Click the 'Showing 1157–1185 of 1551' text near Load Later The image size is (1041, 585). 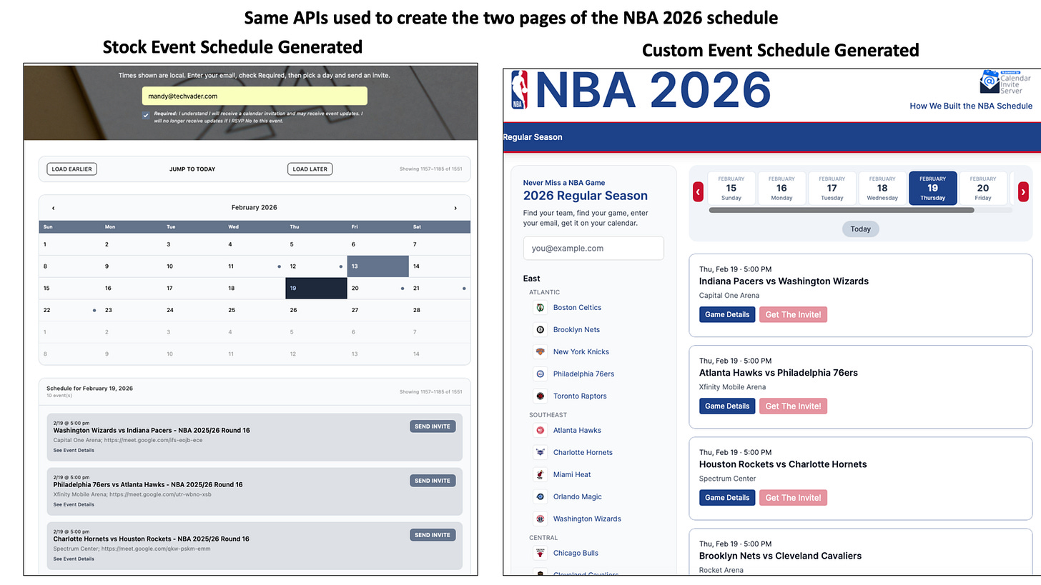[x=430, y=169]
